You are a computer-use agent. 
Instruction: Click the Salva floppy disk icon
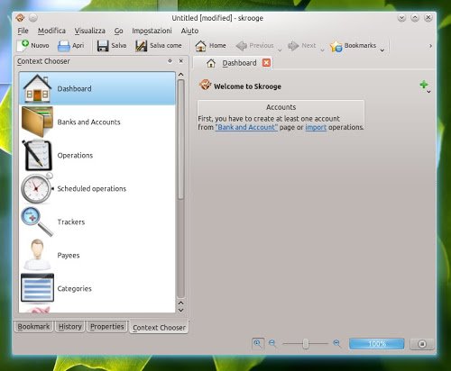tap(103, 46)
